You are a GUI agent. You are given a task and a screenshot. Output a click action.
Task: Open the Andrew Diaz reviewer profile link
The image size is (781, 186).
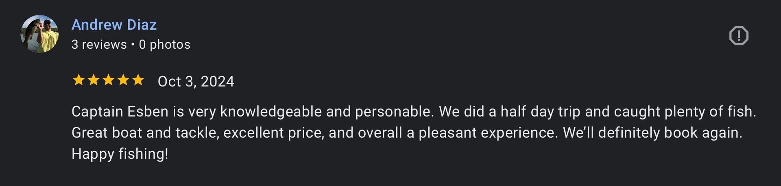(x=114, y=25)
